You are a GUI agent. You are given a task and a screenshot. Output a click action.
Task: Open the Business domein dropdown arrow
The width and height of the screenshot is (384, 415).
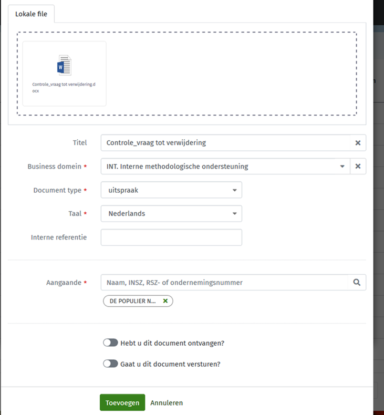[x=342, y=166]
